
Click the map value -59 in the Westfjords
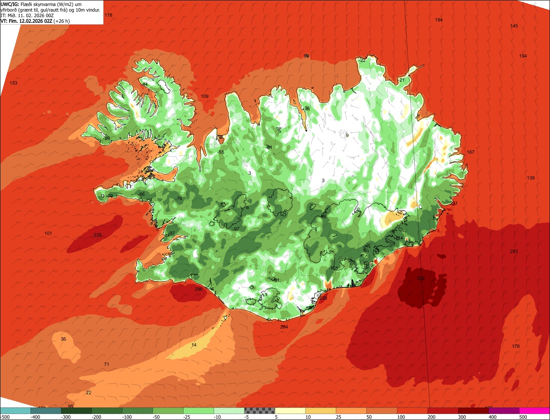tap(107, 138)
